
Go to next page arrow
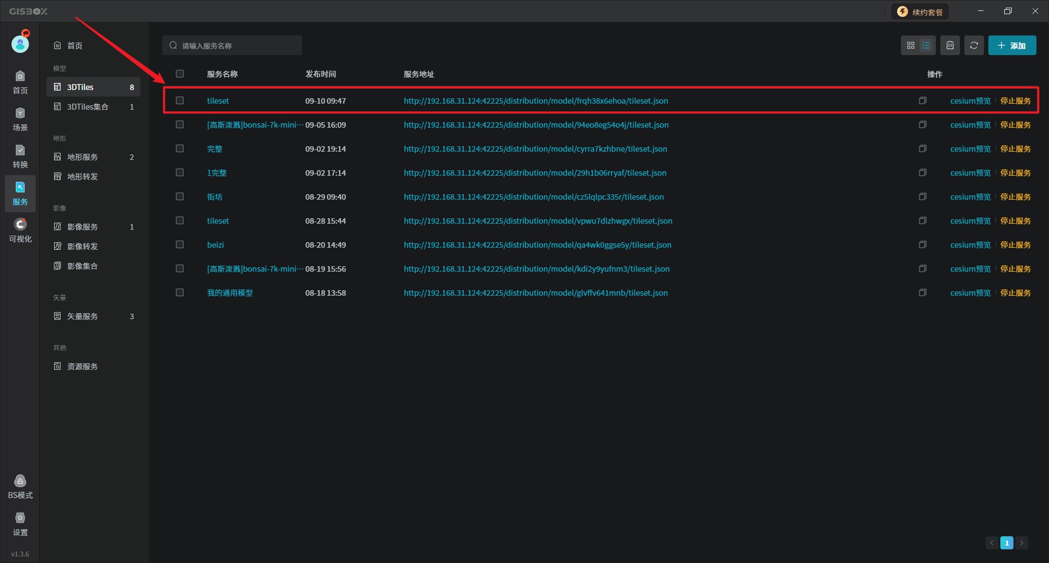1021,543
